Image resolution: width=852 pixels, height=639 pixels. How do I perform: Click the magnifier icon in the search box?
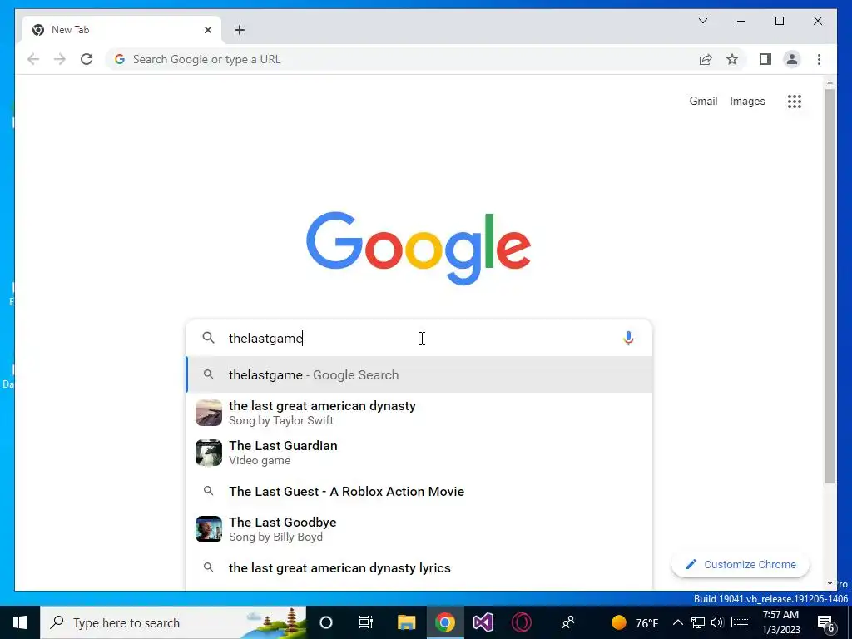point(208,338)
